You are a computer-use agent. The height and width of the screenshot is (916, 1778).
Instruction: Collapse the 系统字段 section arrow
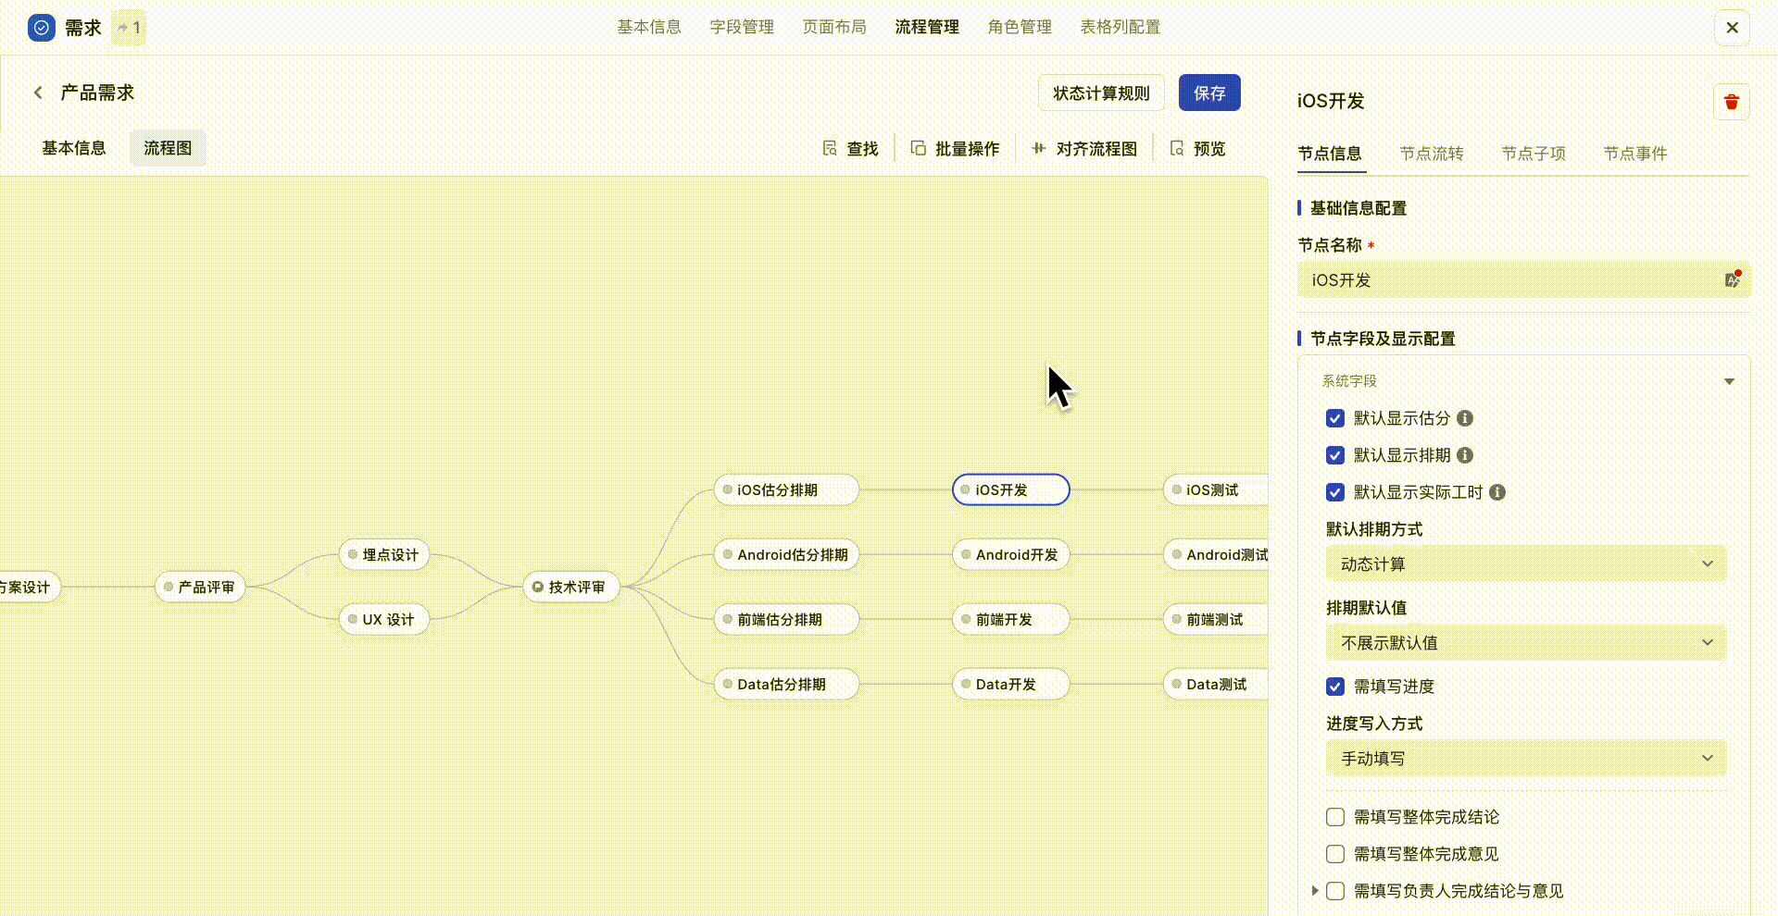pyautogui.click(x=1729, y=381)
